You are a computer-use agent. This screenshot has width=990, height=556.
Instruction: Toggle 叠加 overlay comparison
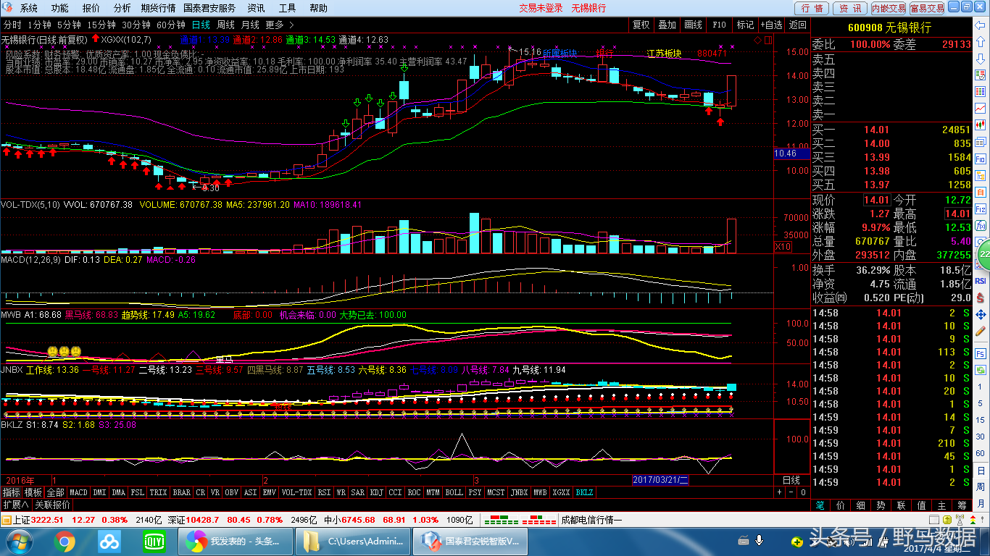pyautogui.click(x=667, y=25)
